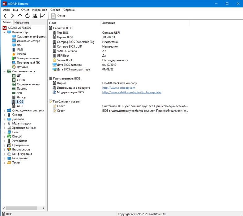Go up one level with the up arrow icon
This screenshot has height=216, width=243.
tap(20, 15)
